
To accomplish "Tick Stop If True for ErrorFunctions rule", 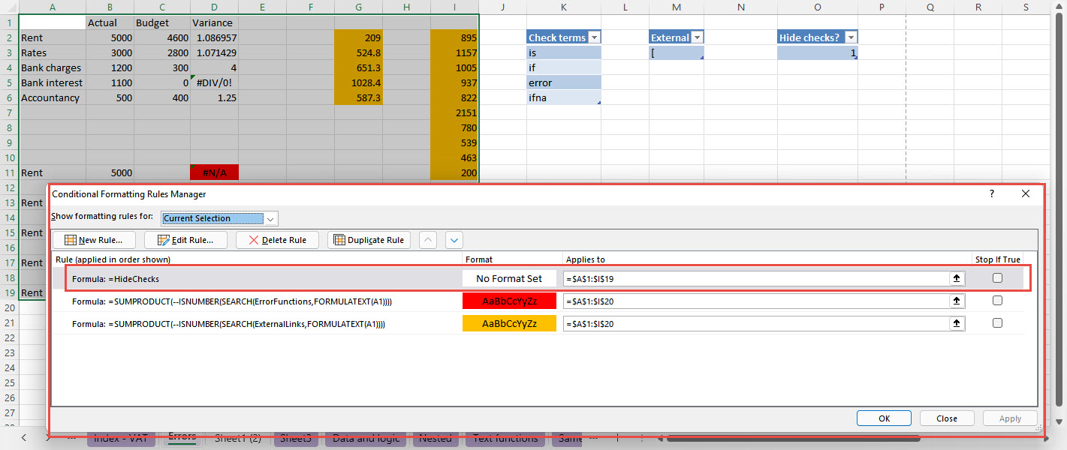I will click(997, 301).
